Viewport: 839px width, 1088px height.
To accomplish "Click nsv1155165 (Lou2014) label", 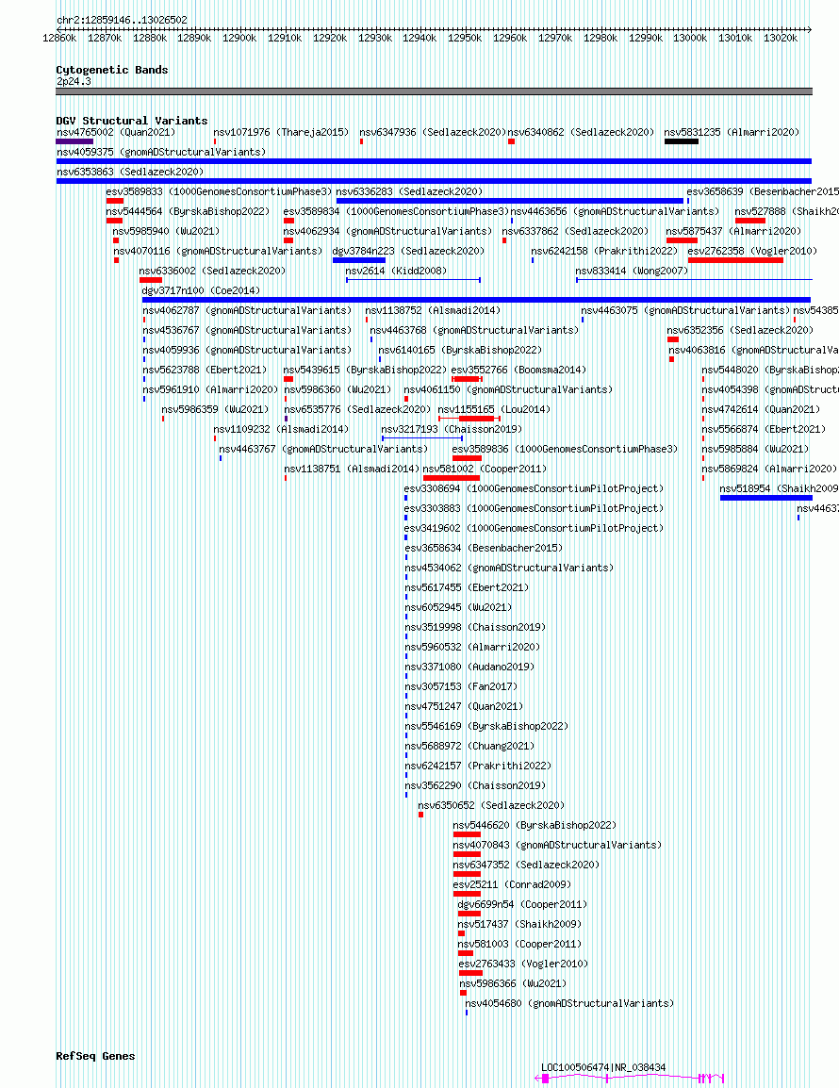I will tap(494, 409).
